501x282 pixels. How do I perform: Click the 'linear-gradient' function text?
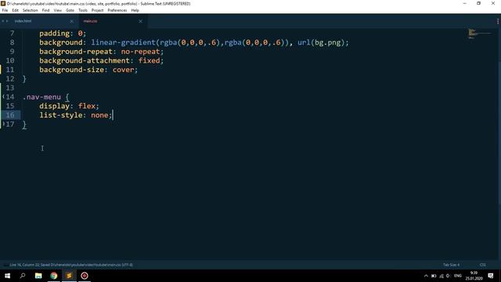pyautogui.click(x=123, y=42)
